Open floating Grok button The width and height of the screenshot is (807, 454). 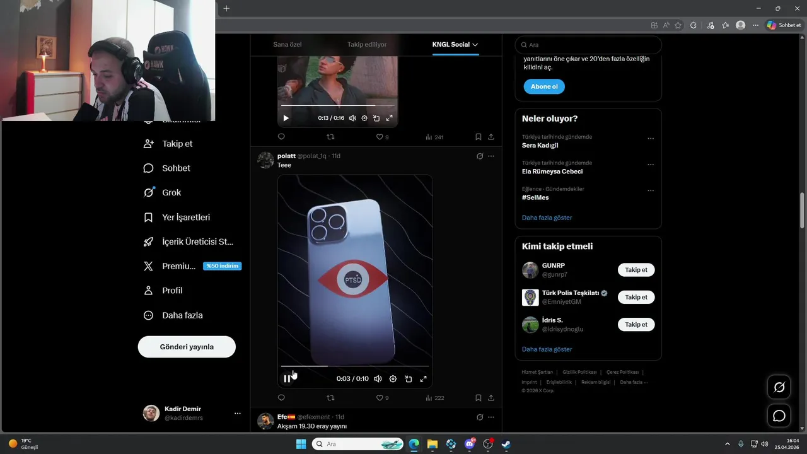tap(779, 387)
